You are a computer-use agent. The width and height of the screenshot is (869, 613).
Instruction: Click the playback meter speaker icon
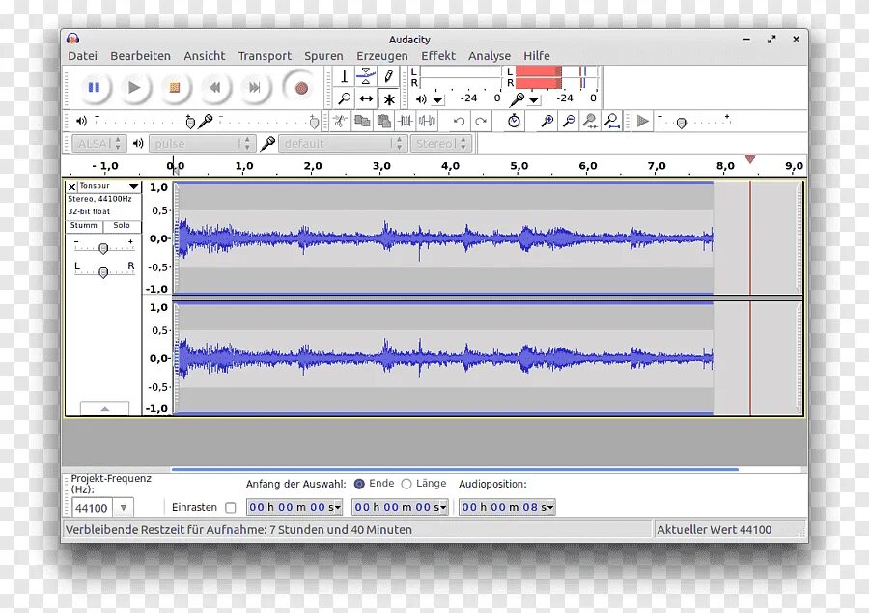click(x=421, y=99)
